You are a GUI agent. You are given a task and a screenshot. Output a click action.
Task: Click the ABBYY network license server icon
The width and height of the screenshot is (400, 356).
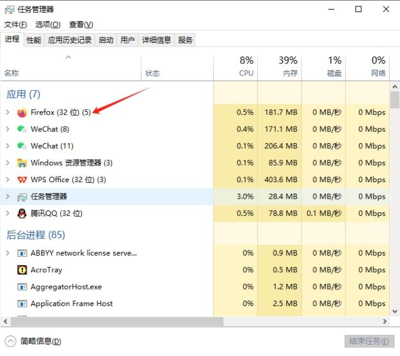point(22,253)
